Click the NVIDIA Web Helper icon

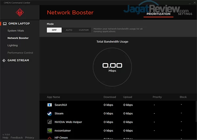pos(50,122)
